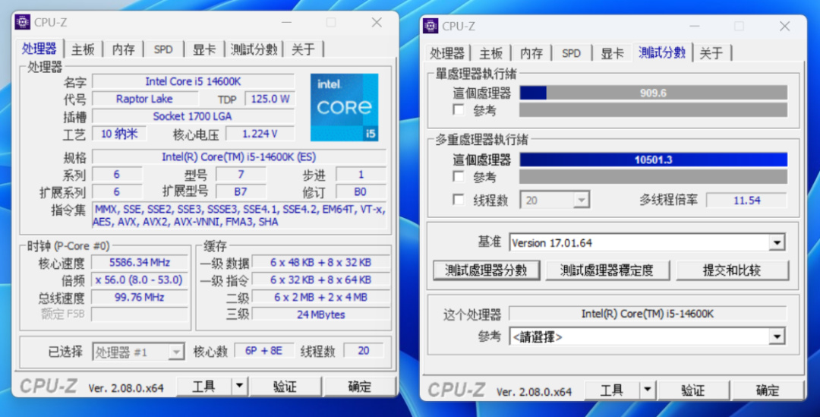
Task: Click the 总线速度 value 99.76 MHz
Action: 139,297
